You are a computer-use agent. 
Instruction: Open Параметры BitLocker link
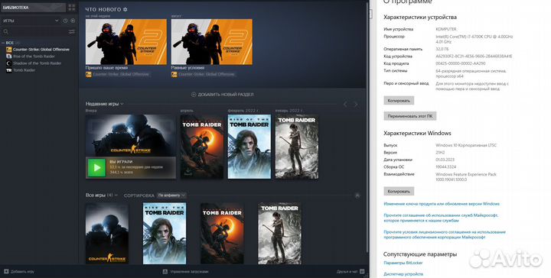[x=403, y=263]
